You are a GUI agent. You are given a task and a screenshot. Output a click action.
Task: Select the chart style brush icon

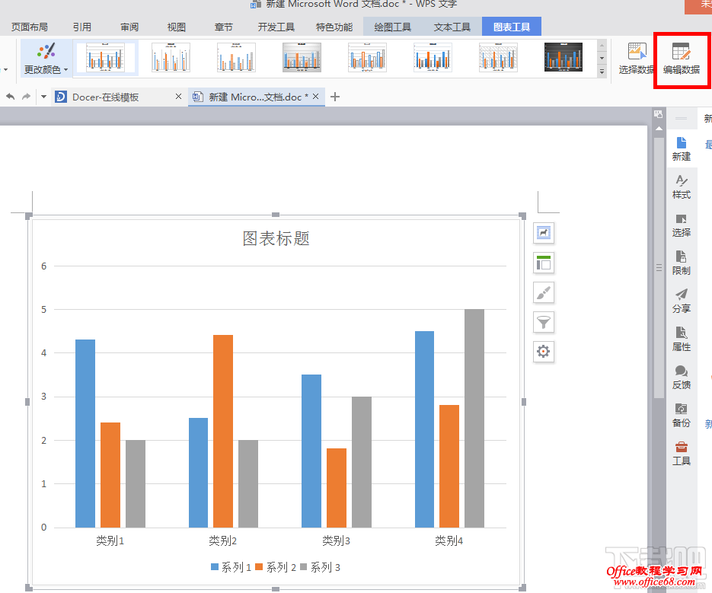[x=544, y=292]
